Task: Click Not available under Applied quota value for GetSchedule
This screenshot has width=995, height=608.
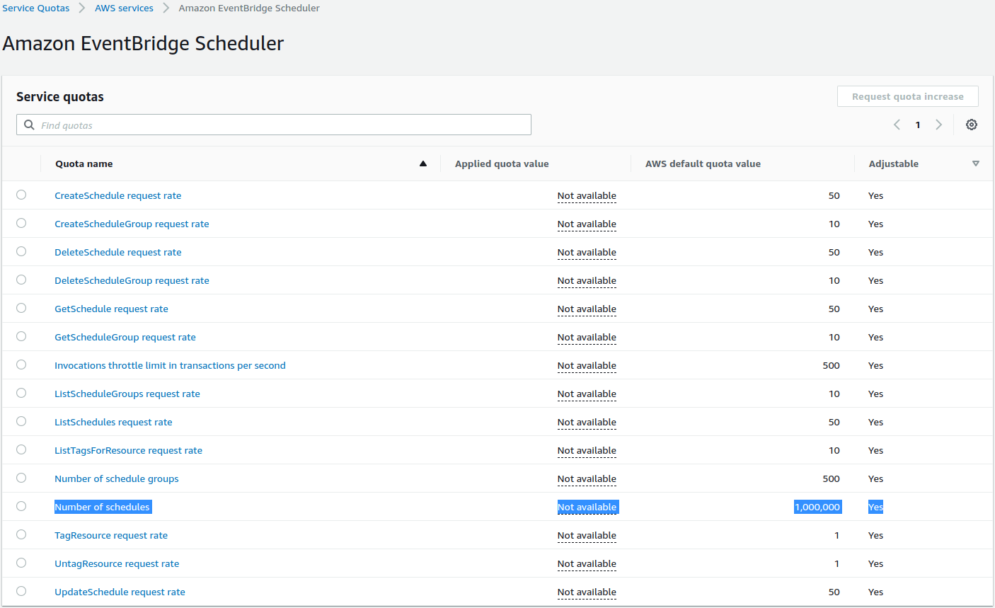Action: pyautogui.click(x=586, y=309)
